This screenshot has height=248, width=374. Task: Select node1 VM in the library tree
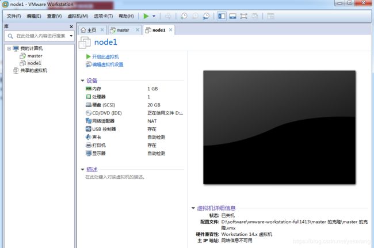pos(34,63)
